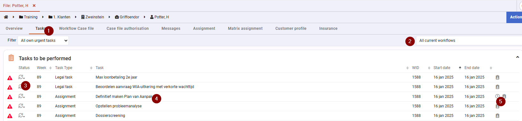Open the All own urgent tasks filter dropdown
This screenshot has height=121, width=522.
pyautogui.click(x=43, y=41)
